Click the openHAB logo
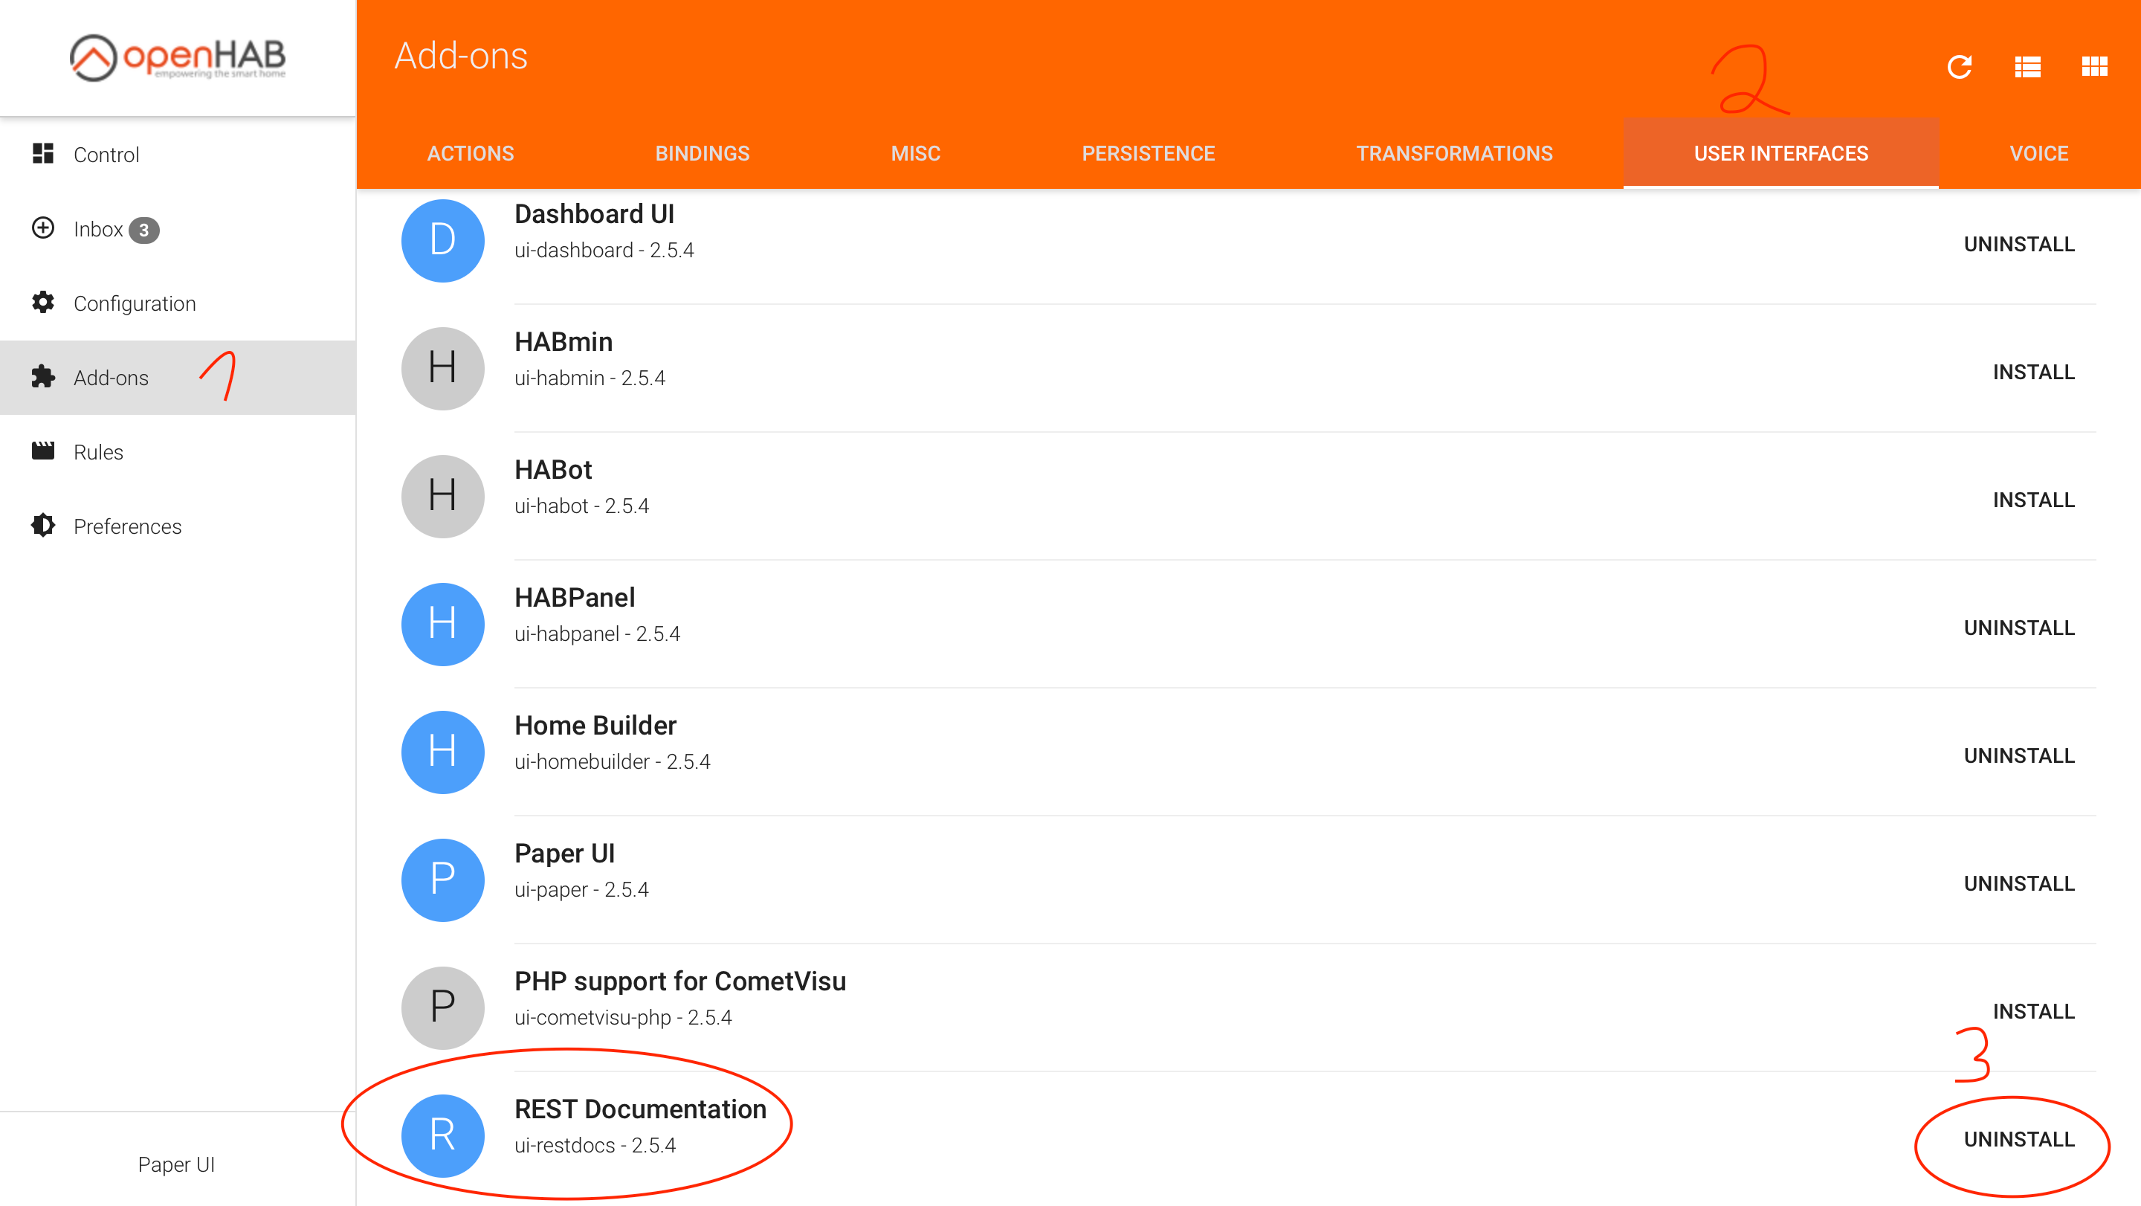 177,57
